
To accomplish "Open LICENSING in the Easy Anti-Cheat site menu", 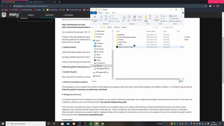I will [68, 15].
